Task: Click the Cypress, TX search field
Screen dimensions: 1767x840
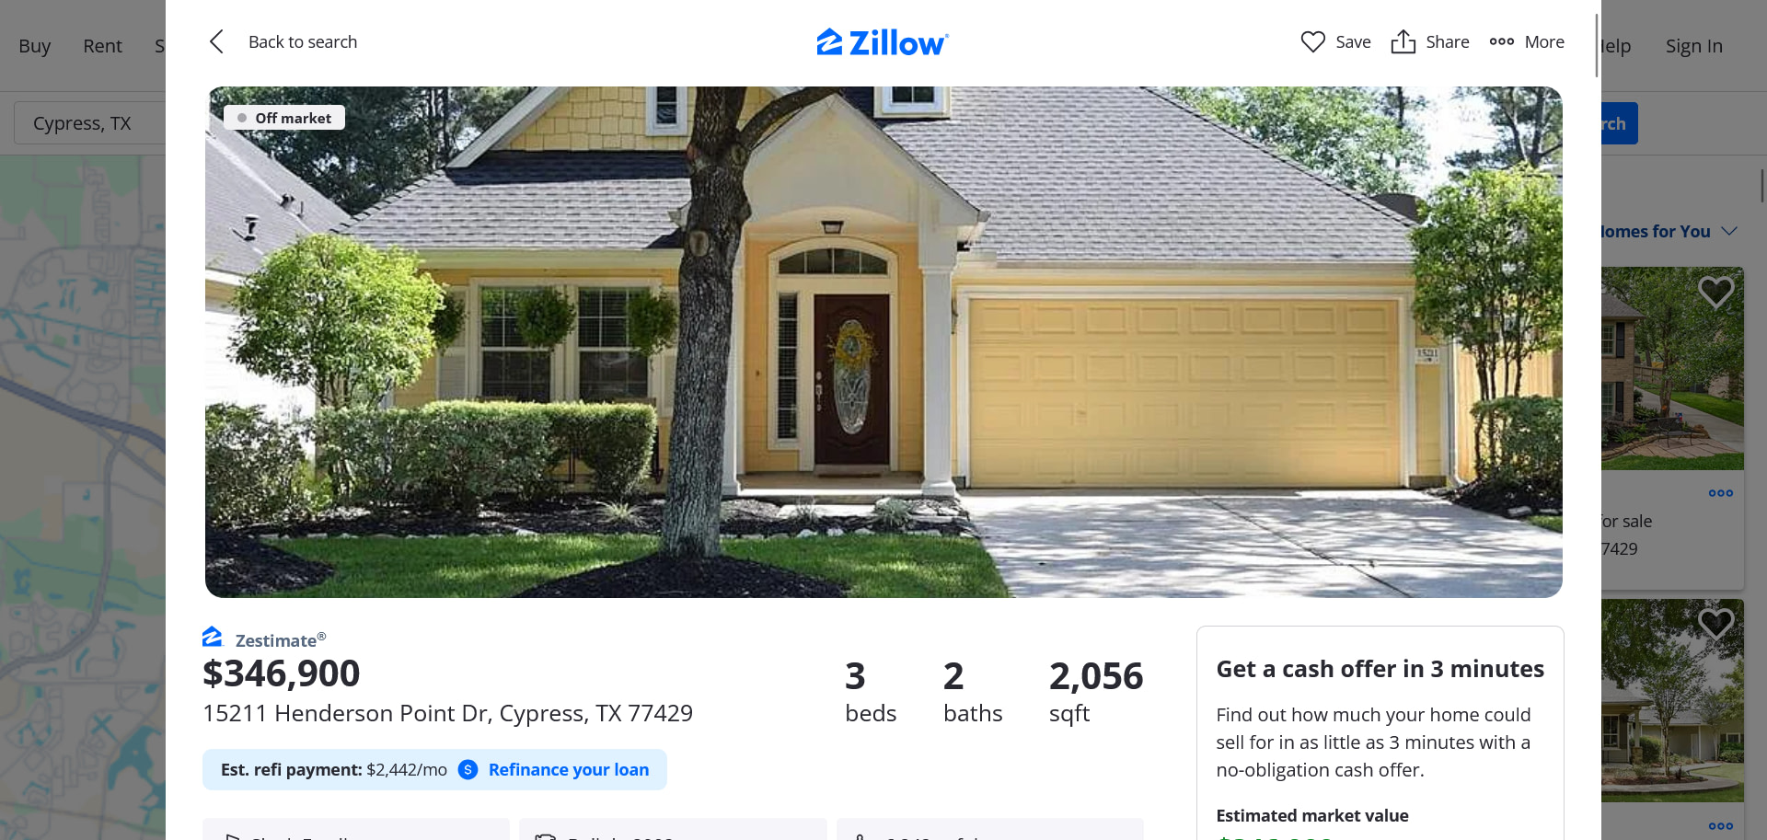Action: click(89, 123)
